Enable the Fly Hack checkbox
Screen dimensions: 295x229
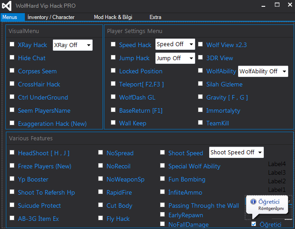pyautogui.click(x=100, y=218)
